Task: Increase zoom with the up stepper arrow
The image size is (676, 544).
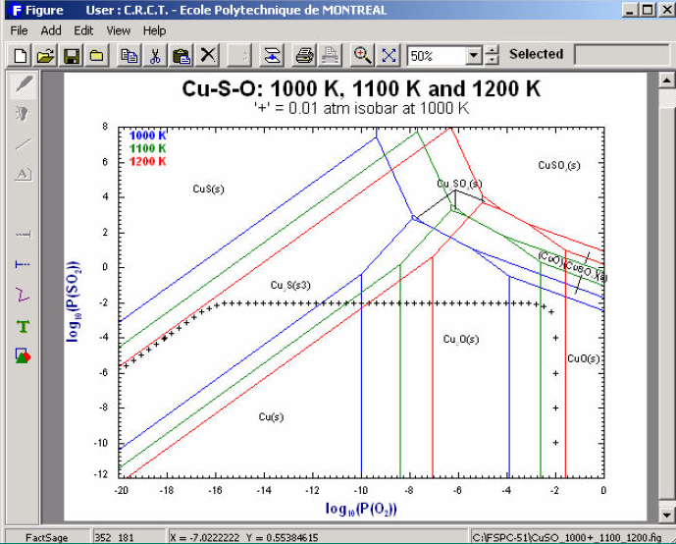Action: 492,50
